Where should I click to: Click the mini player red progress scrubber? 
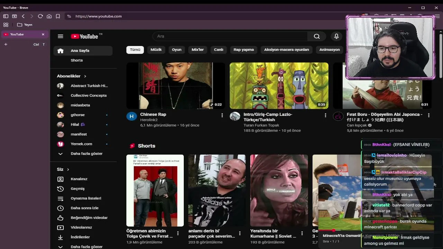click(334, 230)
